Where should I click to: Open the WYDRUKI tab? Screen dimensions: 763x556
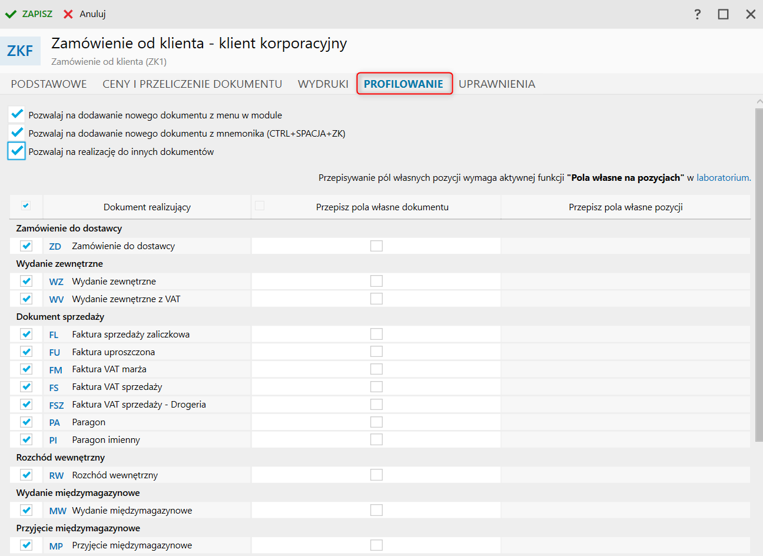tap(323, 84)
